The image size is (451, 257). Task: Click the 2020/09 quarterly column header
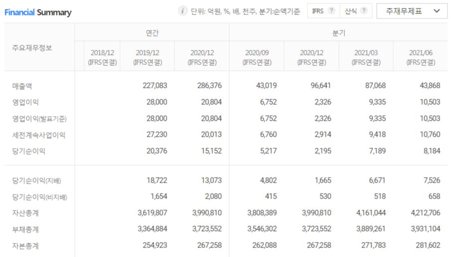(x=257, y=57)
